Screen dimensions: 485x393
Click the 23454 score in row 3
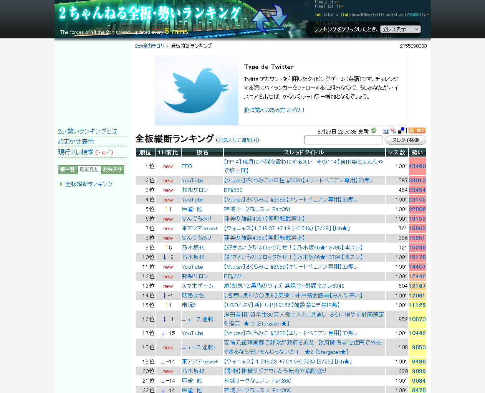click(x=417, y=190)
